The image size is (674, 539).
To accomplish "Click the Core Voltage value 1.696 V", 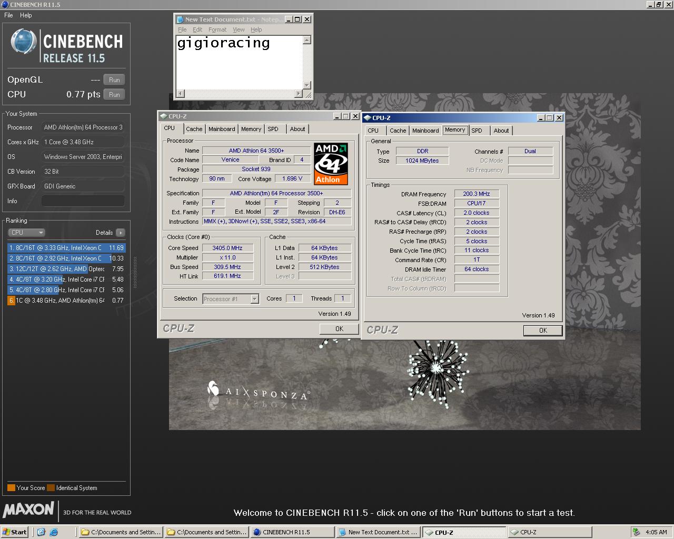I will click(x=293, y=179).
